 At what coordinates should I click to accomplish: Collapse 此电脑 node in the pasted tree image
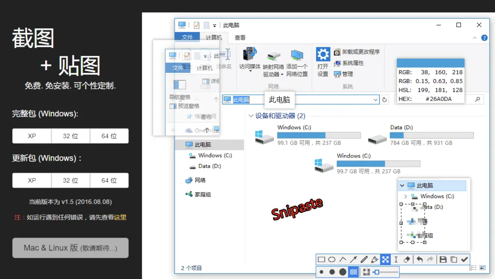402,186
